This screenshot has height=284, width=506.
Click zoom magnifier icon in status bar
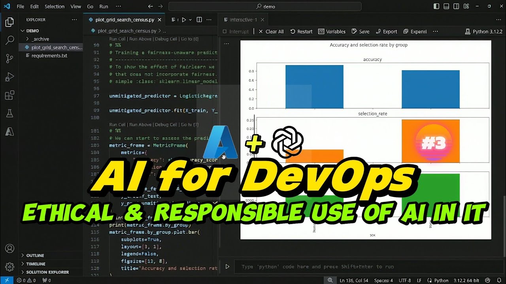click(x=330, y=280)
